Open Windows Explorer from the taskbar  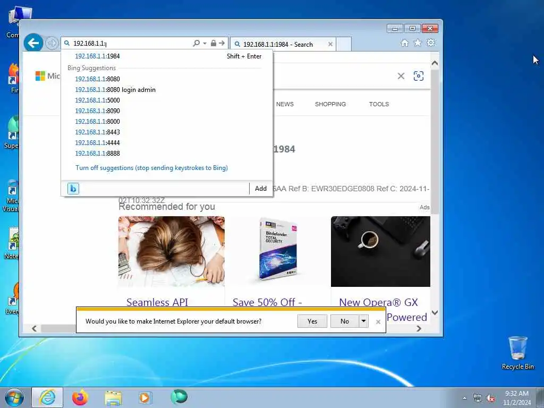113,398
